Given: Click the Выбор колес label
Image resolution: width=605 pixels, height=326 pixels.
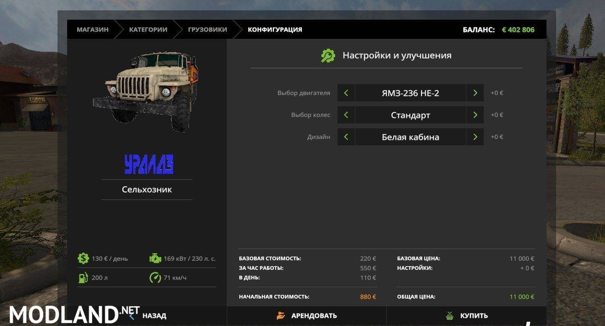Looking at the screenshot, I should 310,115.
